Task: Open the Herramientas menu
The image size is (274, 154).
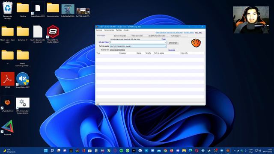Action: point(109,30)
